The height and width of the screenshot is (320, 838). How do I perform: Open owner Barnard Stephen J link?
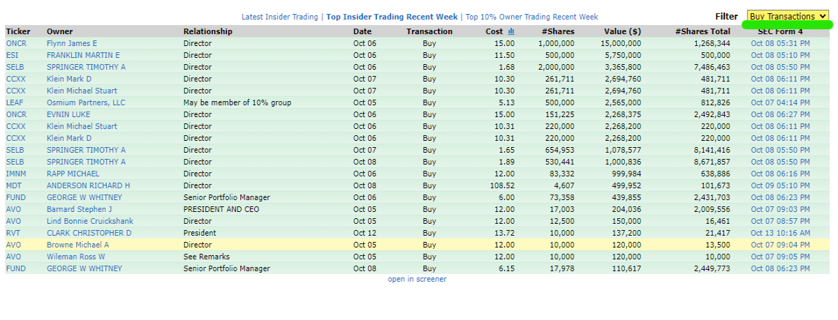pyautogui.click(x=80, y=209)
